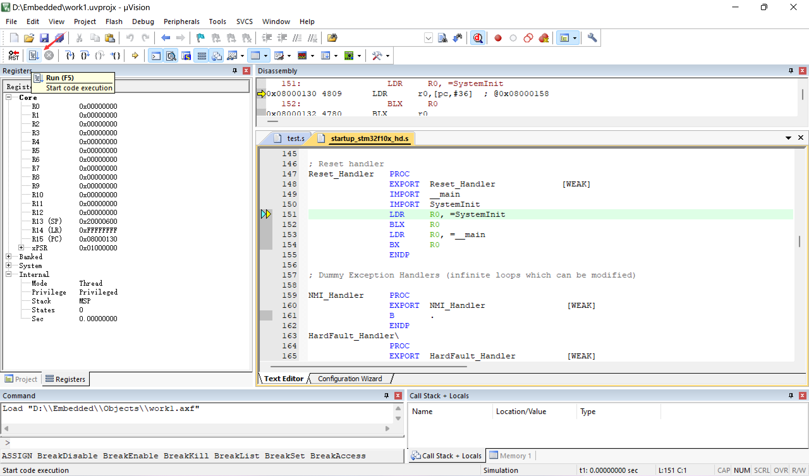Open the Serial windows dropdown arrow

coord(289,56)
